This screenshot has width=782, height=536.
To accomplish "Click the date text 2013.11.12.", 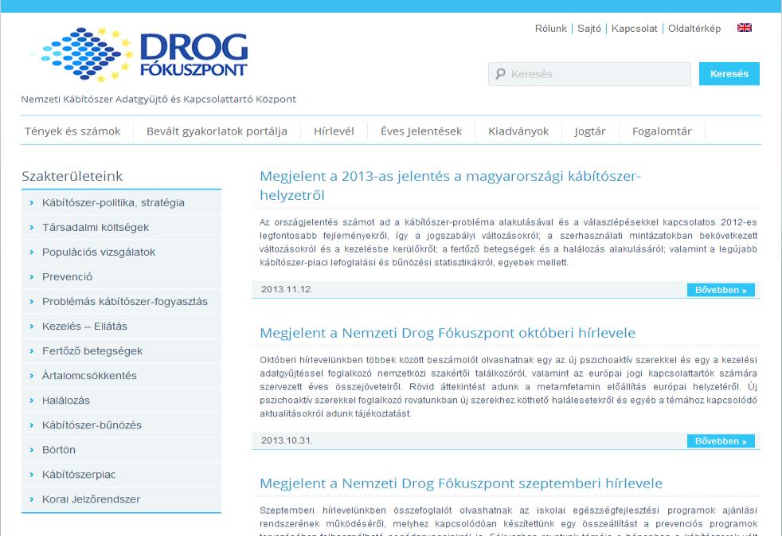I will (287, 289).
